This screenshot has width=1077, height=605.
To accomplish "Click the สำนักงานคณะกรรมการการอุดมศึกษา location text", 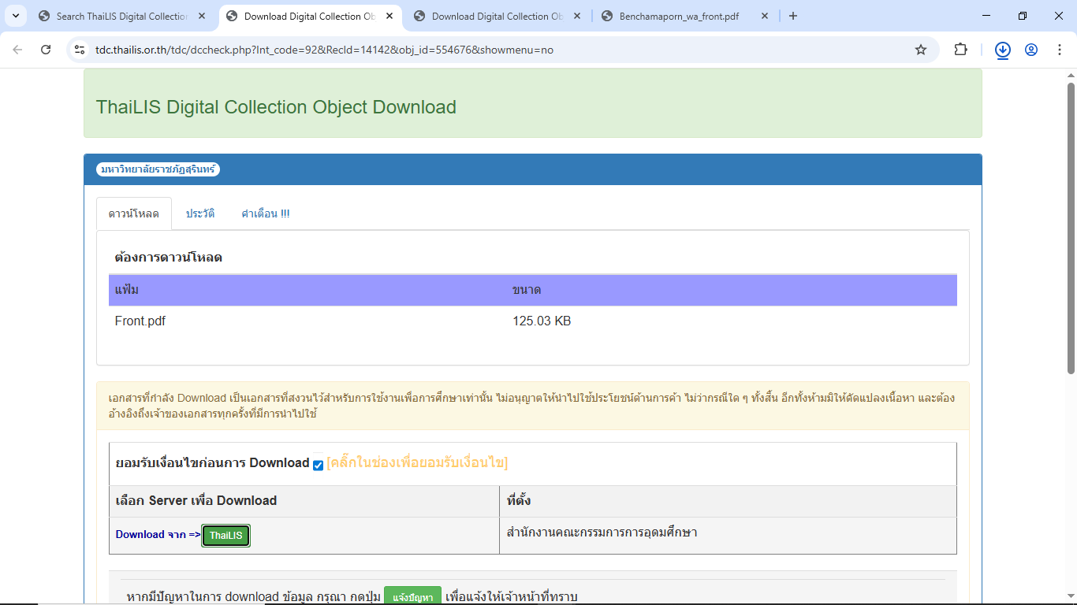I will 602,533.
